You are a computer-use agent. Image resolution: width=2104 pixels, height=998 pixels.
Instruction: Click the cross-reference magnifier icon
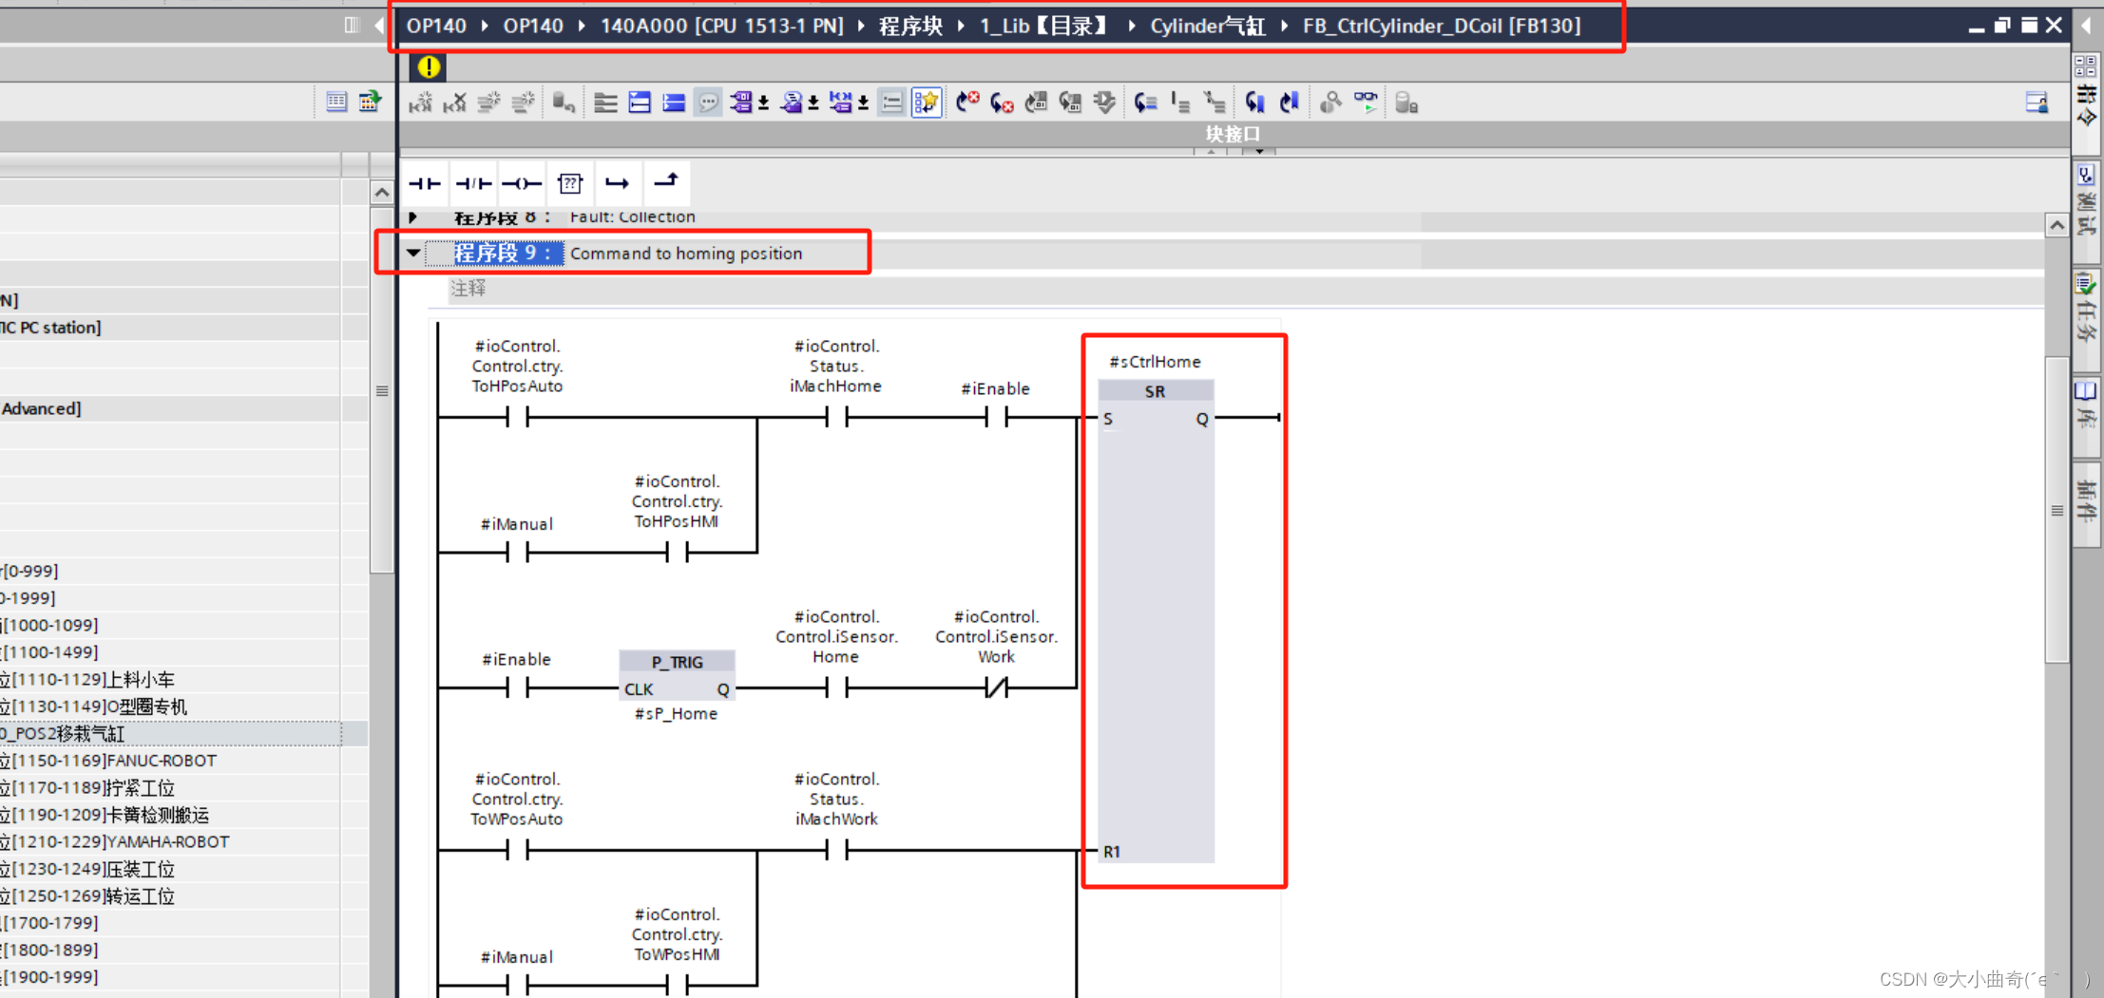1330,103
